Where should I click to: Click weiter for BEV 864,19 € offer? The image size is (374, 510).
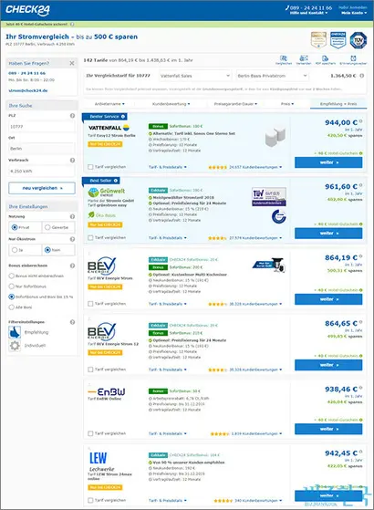coord(328,299)
